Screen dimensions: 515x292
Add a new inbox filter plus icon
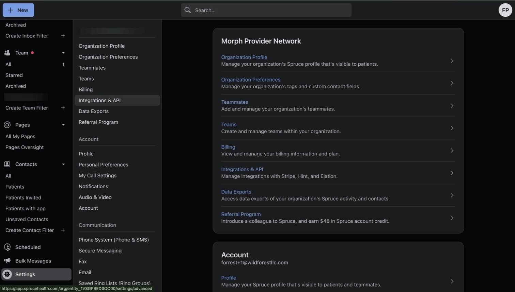[63, 36]
